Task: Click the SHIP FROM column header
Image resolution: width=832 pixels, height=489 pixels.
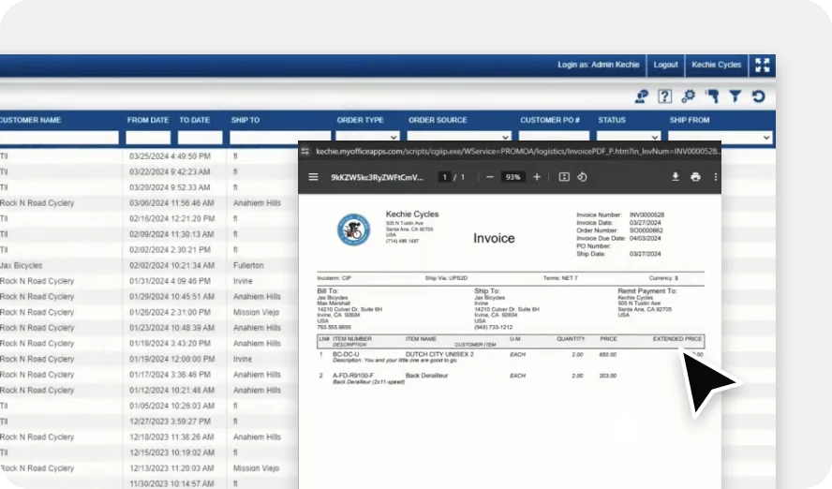Action: coord(690,120)
